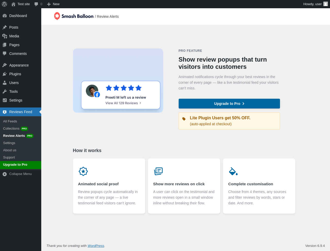Open Test site home link
This screenshot has width=330, height=251.
click(21, 4)
